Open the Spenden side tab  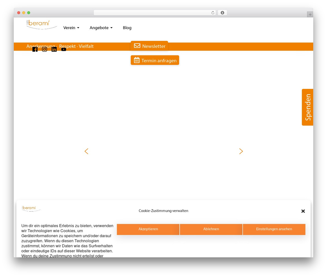pos(308,107)
